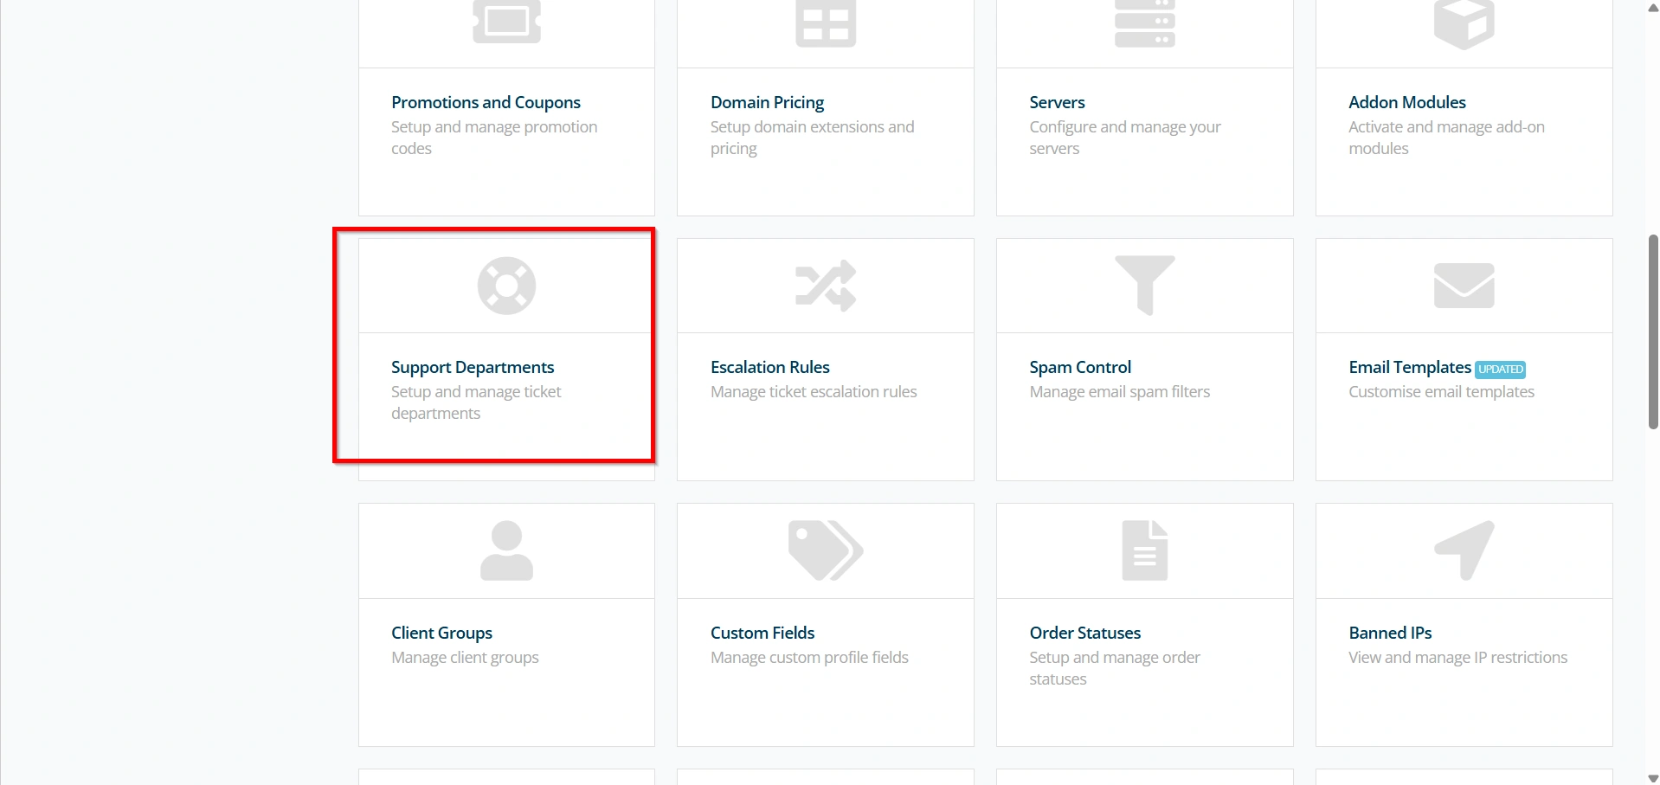This screenshot has height=785, width=1660.
Task: Click the paper plane icon for Banned IPs
Action: pyautogui.click(x=1464, y=550)
